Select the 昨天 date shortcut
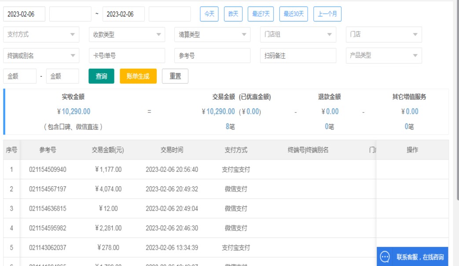 click(233, 14)
